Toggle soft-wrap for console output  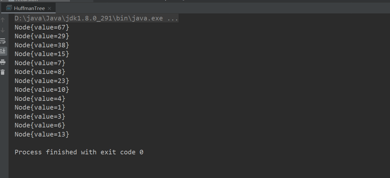[3, 41]
